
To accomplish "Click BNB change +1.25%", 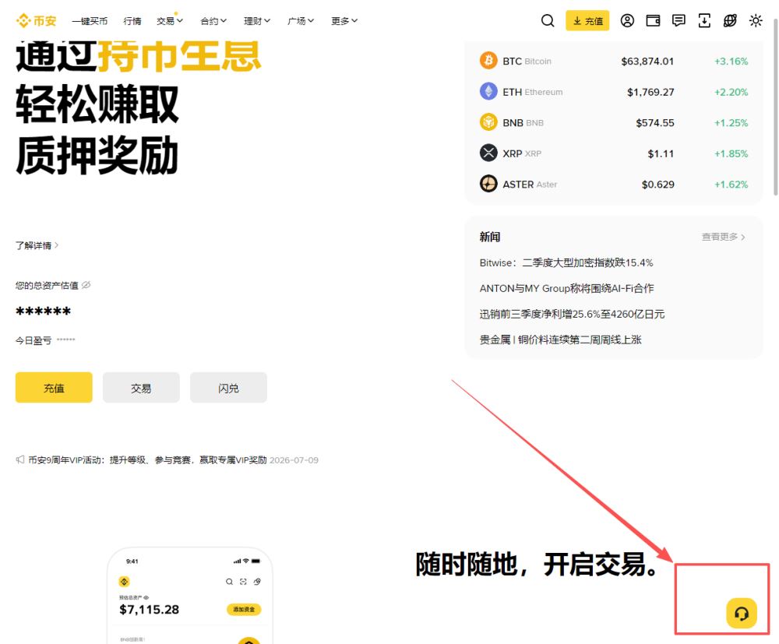I will (731, 122).
